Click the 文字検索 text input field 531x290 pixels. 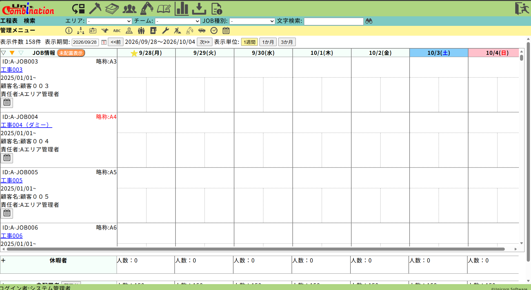334,21
